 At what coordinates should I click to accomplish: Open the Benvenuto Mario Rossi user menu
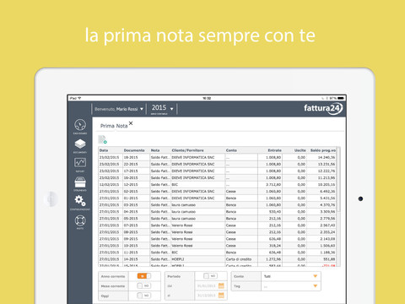[119, 109]
